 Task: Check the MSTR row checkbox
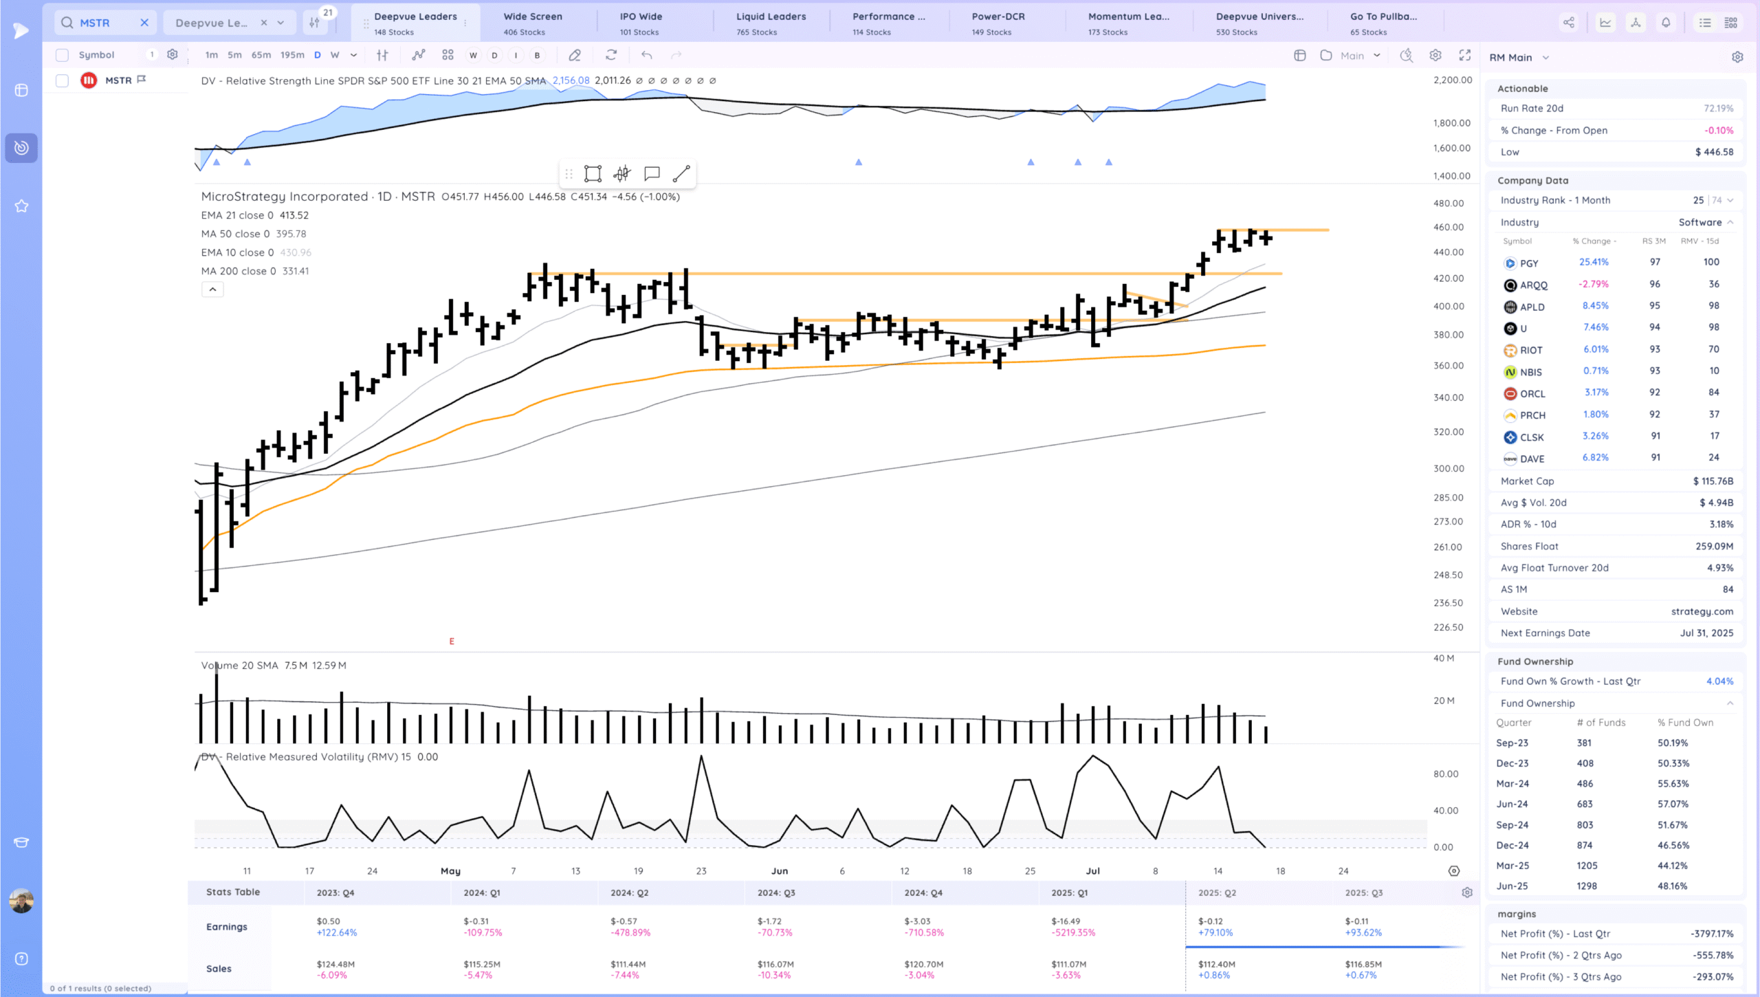(62, 80)
